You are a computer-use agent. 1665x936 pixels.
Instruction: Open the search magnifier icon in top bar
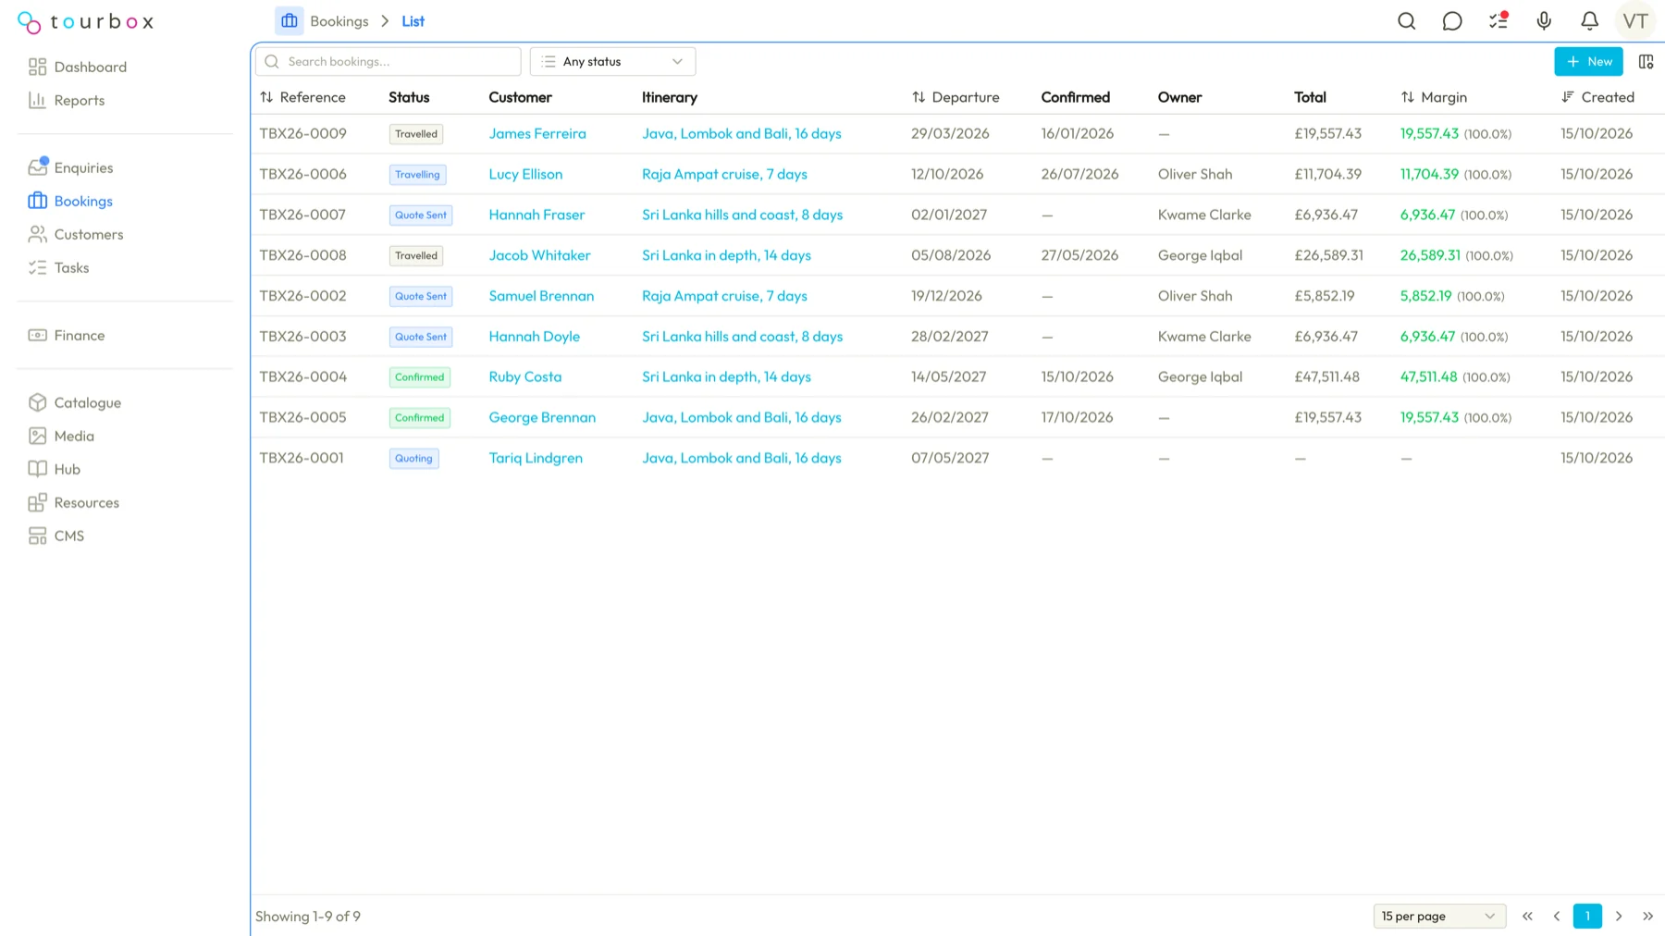click(x=1406, y=21)
